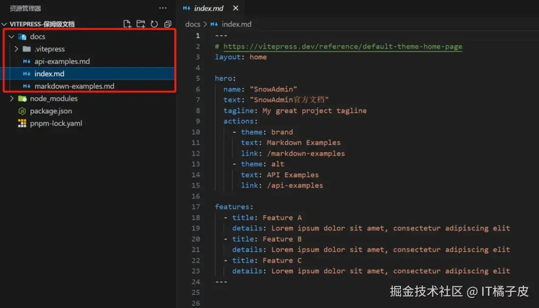
Task: Open package.json file
Action: pos(51,111)
